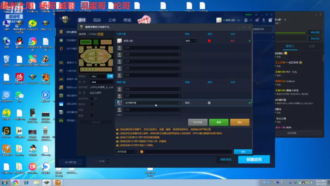Focus the room password field
330x186 pixels.
101,82
